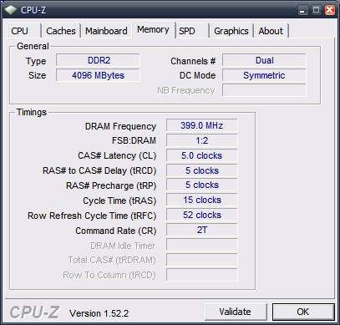The image size is (340, 325).
Task: Click the tRCD delay value field
Action: [x=202, y=170]
